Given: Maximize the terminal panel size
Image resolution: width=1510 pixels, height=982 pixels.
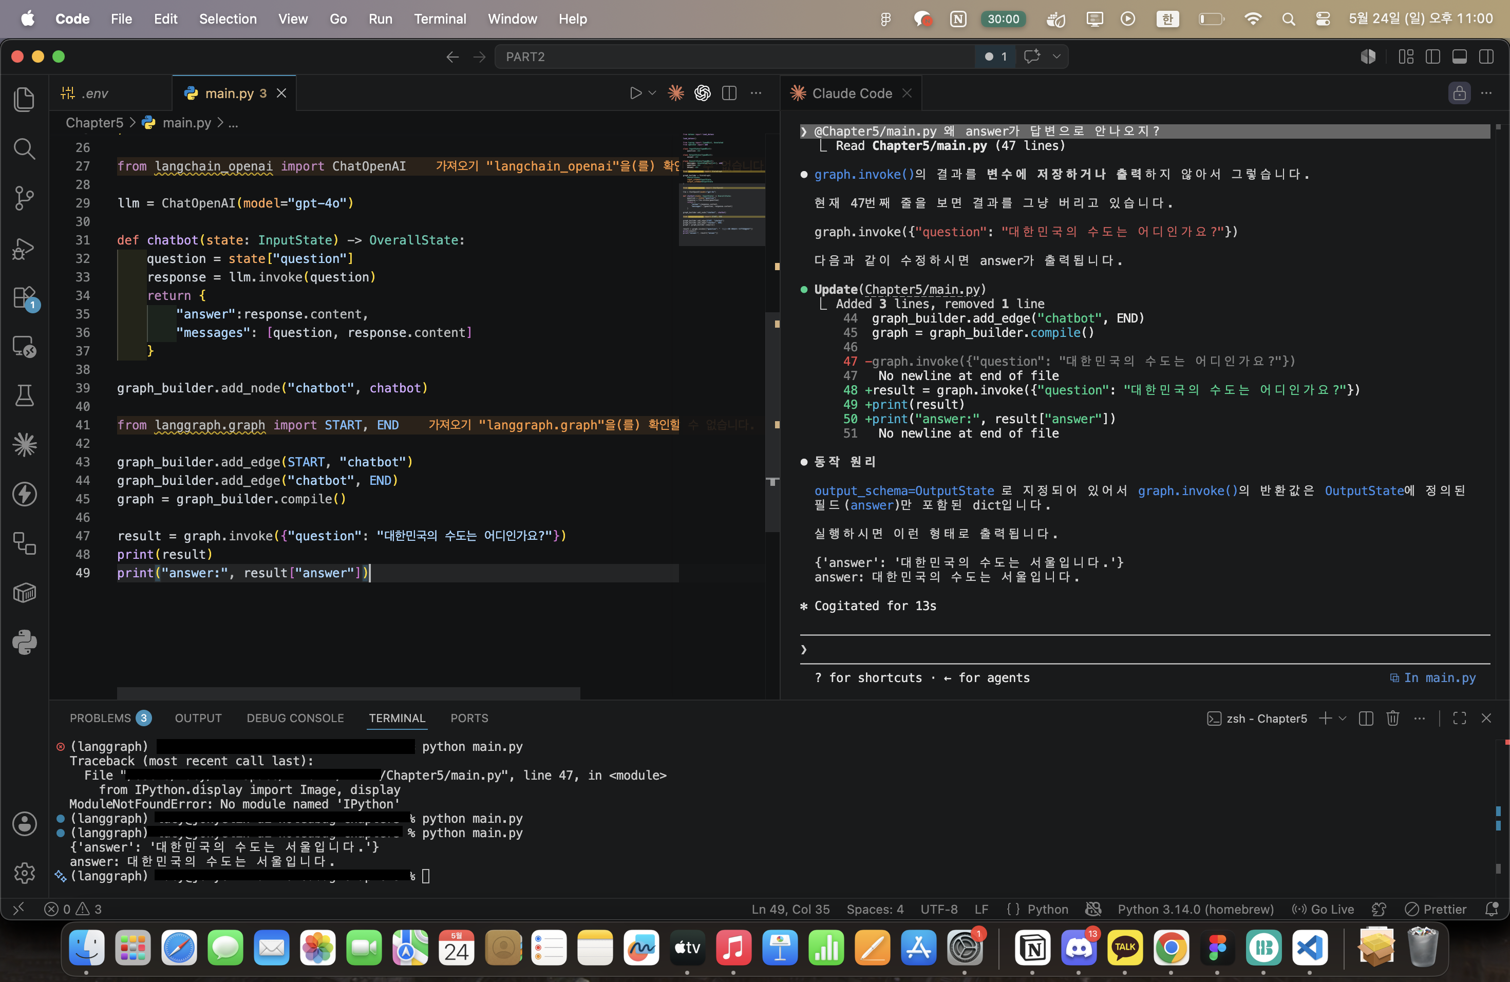Looking at the screenshot, I should point(1459,718).
